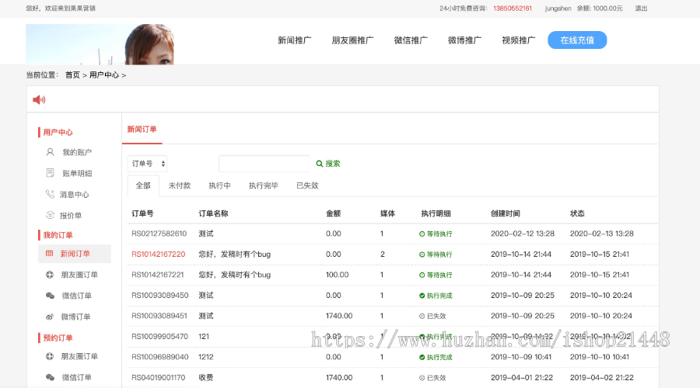
Task: Open 新闻订单 in the sidebar
Action: (75, 254)
